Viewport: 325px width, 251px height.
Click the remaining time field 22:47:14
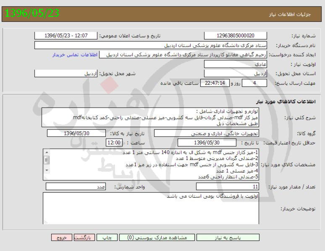(215, 83)
